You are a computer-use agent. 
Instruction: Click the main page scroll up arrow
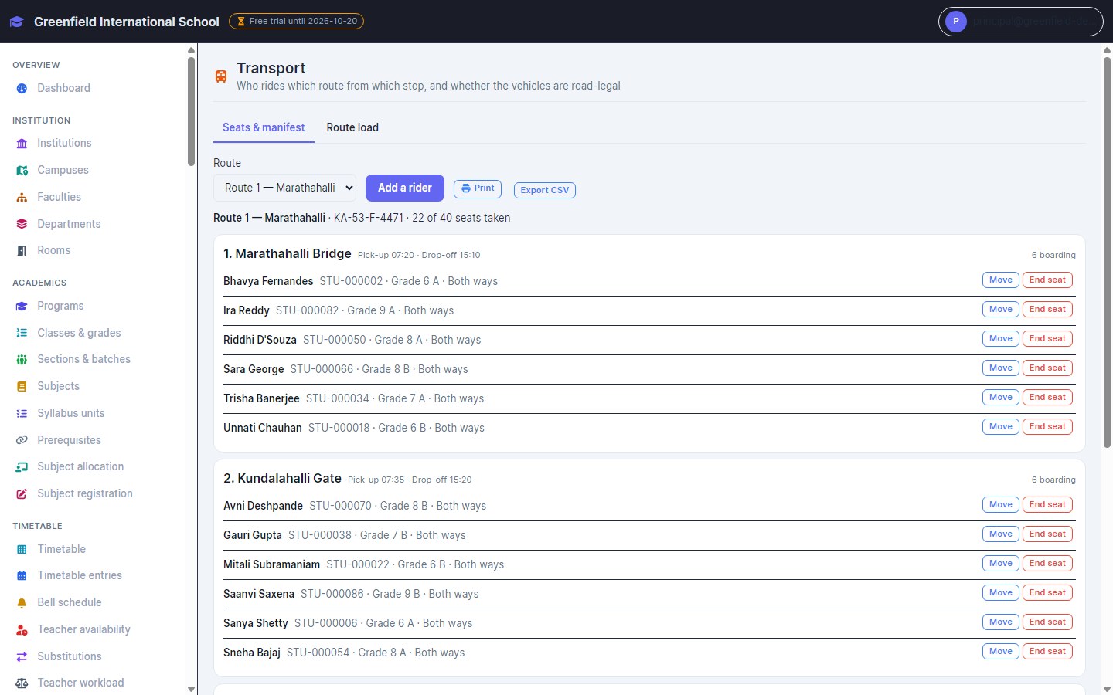click(1107, 50)
